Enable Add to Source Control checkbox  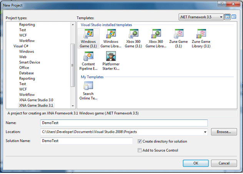[140, 150]
